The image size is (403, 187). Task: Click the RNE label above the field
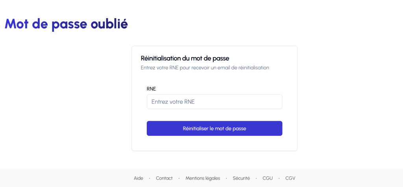pos(151,89)
